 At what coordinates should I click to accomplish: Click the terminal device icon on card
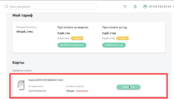[21, 85]
